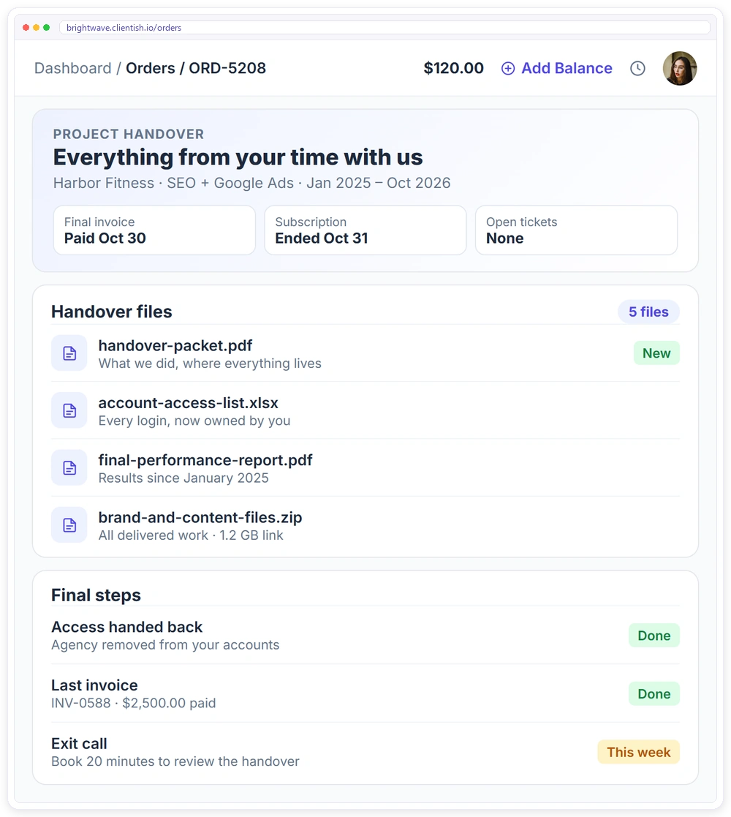Viewport: 731px width, 817px height.
Task: Select the Exit call step title
Action: 79,744
